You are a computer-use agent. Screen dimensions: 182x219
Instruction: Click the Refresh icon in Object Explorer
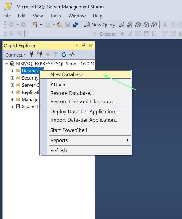[x=64, y=54]
